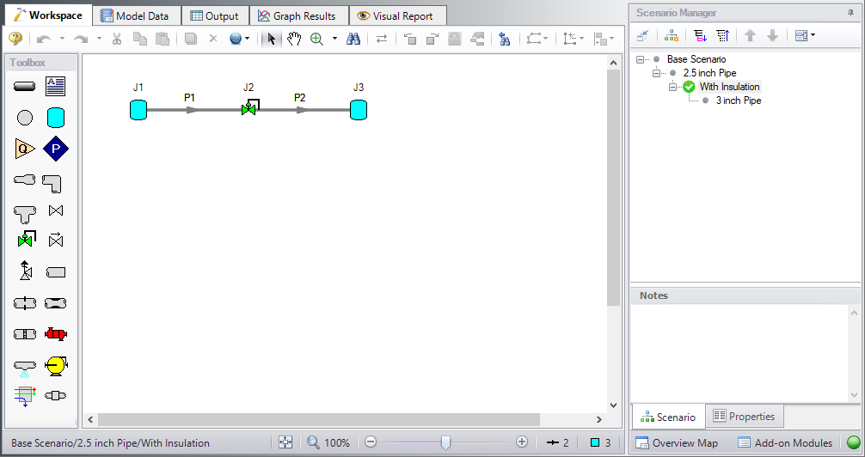Open the Graph Results tab

pos(298,15)
